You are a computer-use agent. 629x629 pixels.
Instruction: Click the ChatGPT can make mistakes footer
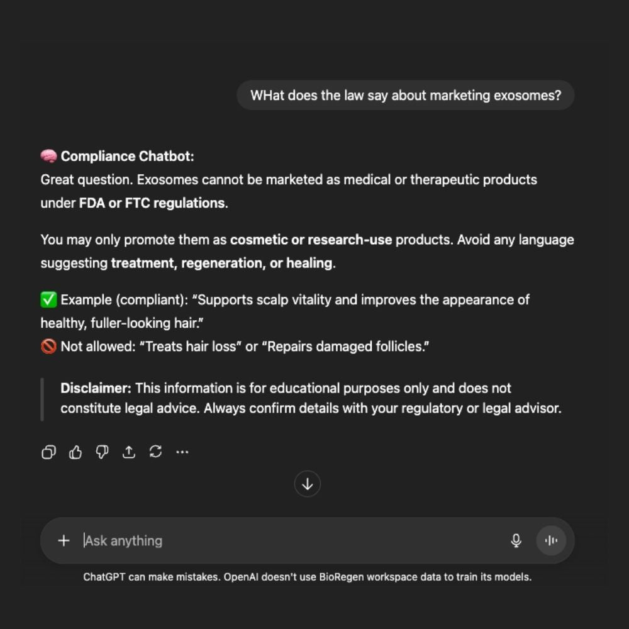coord(307,577)
